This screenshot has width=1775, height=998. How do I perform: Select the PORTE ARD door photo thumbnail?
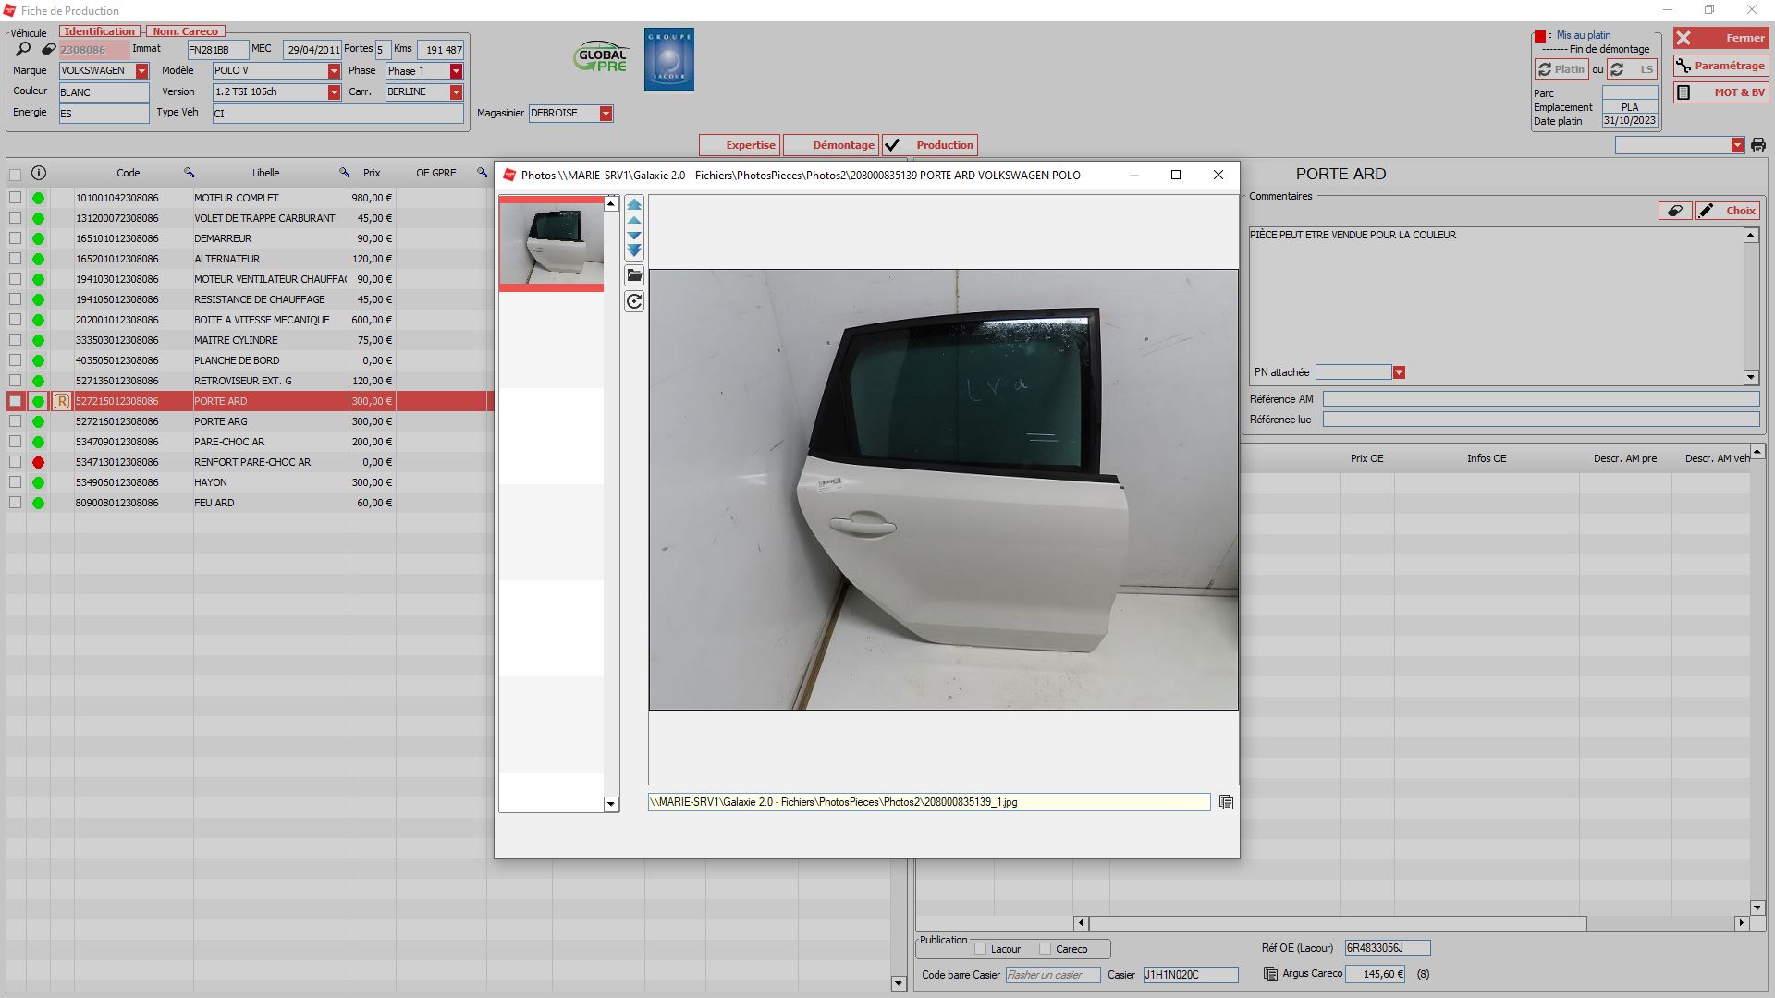click(x=552, y=244)
